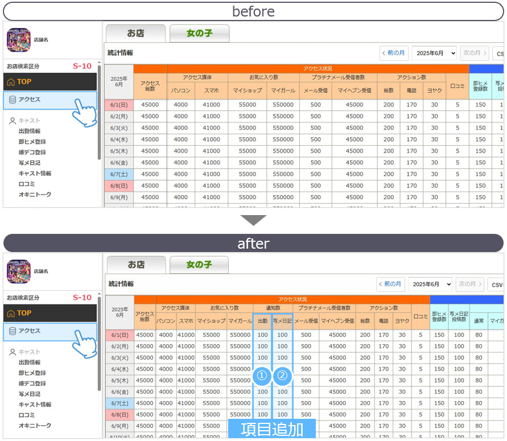Click the circled number ② marker
507x441 pixels.
pos(283,376)
